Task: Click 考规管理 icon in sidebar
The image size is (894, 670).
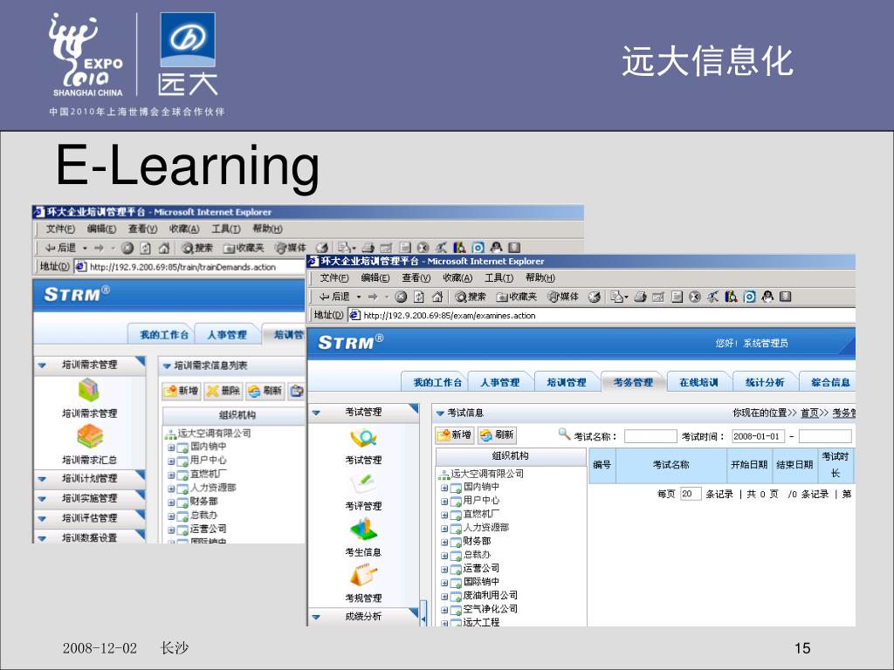Action: [363, 576]
